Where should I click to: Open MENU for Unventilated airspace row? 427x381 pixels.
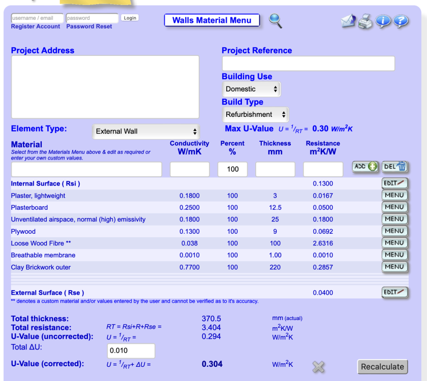394,219
